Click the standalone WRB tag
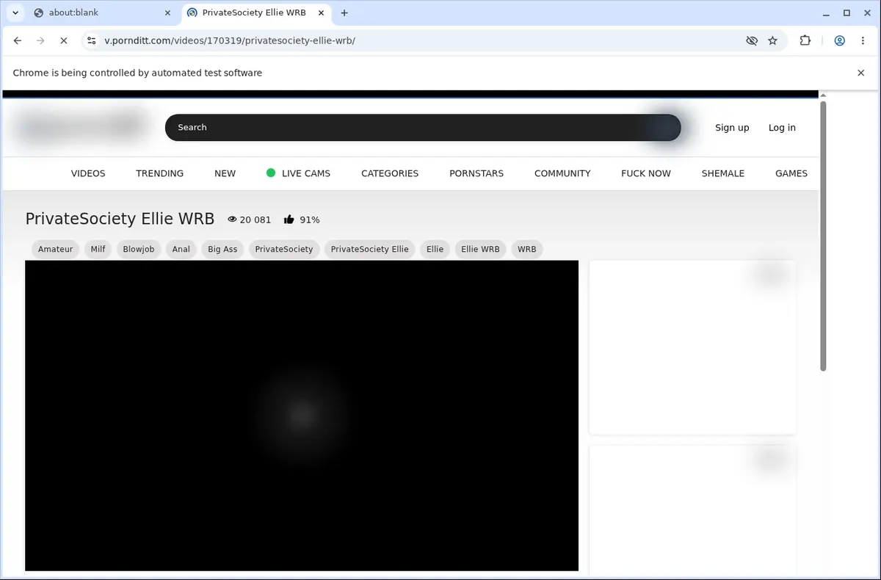The height and width of the screenshot is (580, 881). (527, 250)
